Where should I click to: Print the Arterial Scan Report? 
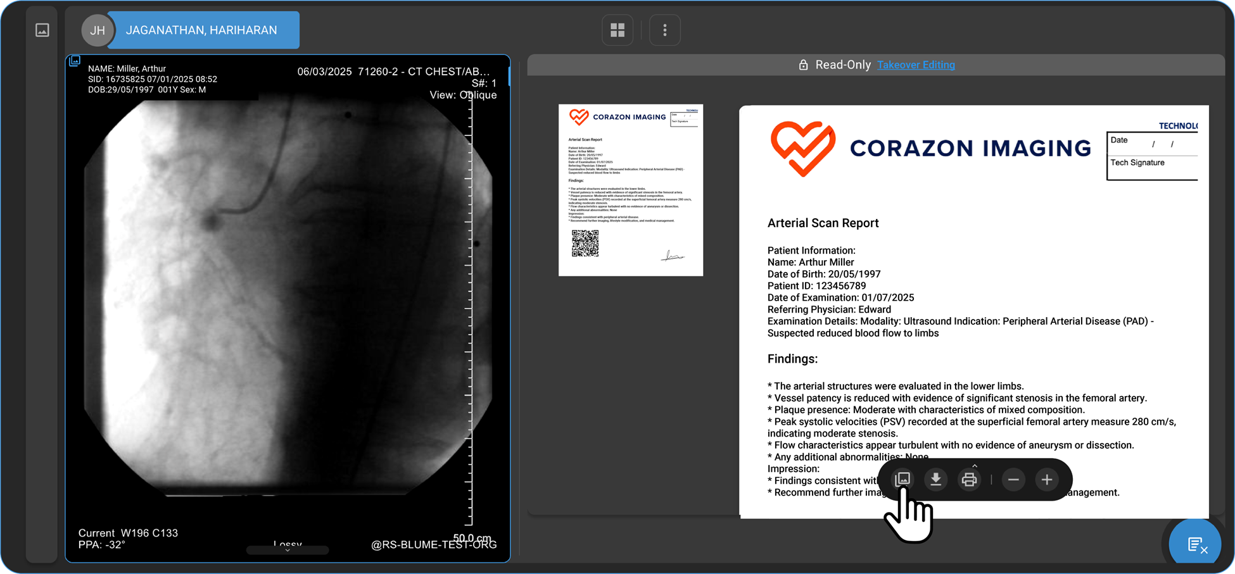(968, 480)
